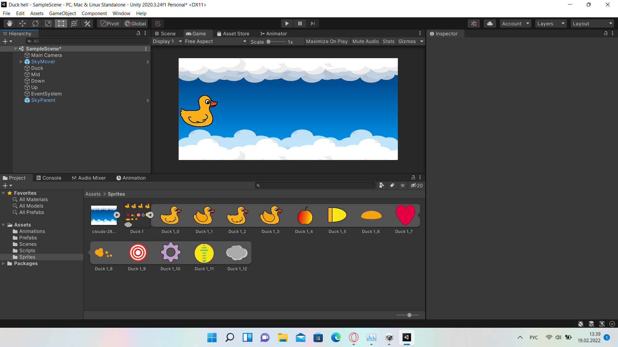Image resolution: width=618 pixels, height=347 pixels.
Task: Open Hierarchy create plus dropdown
Action: point(7,41)
